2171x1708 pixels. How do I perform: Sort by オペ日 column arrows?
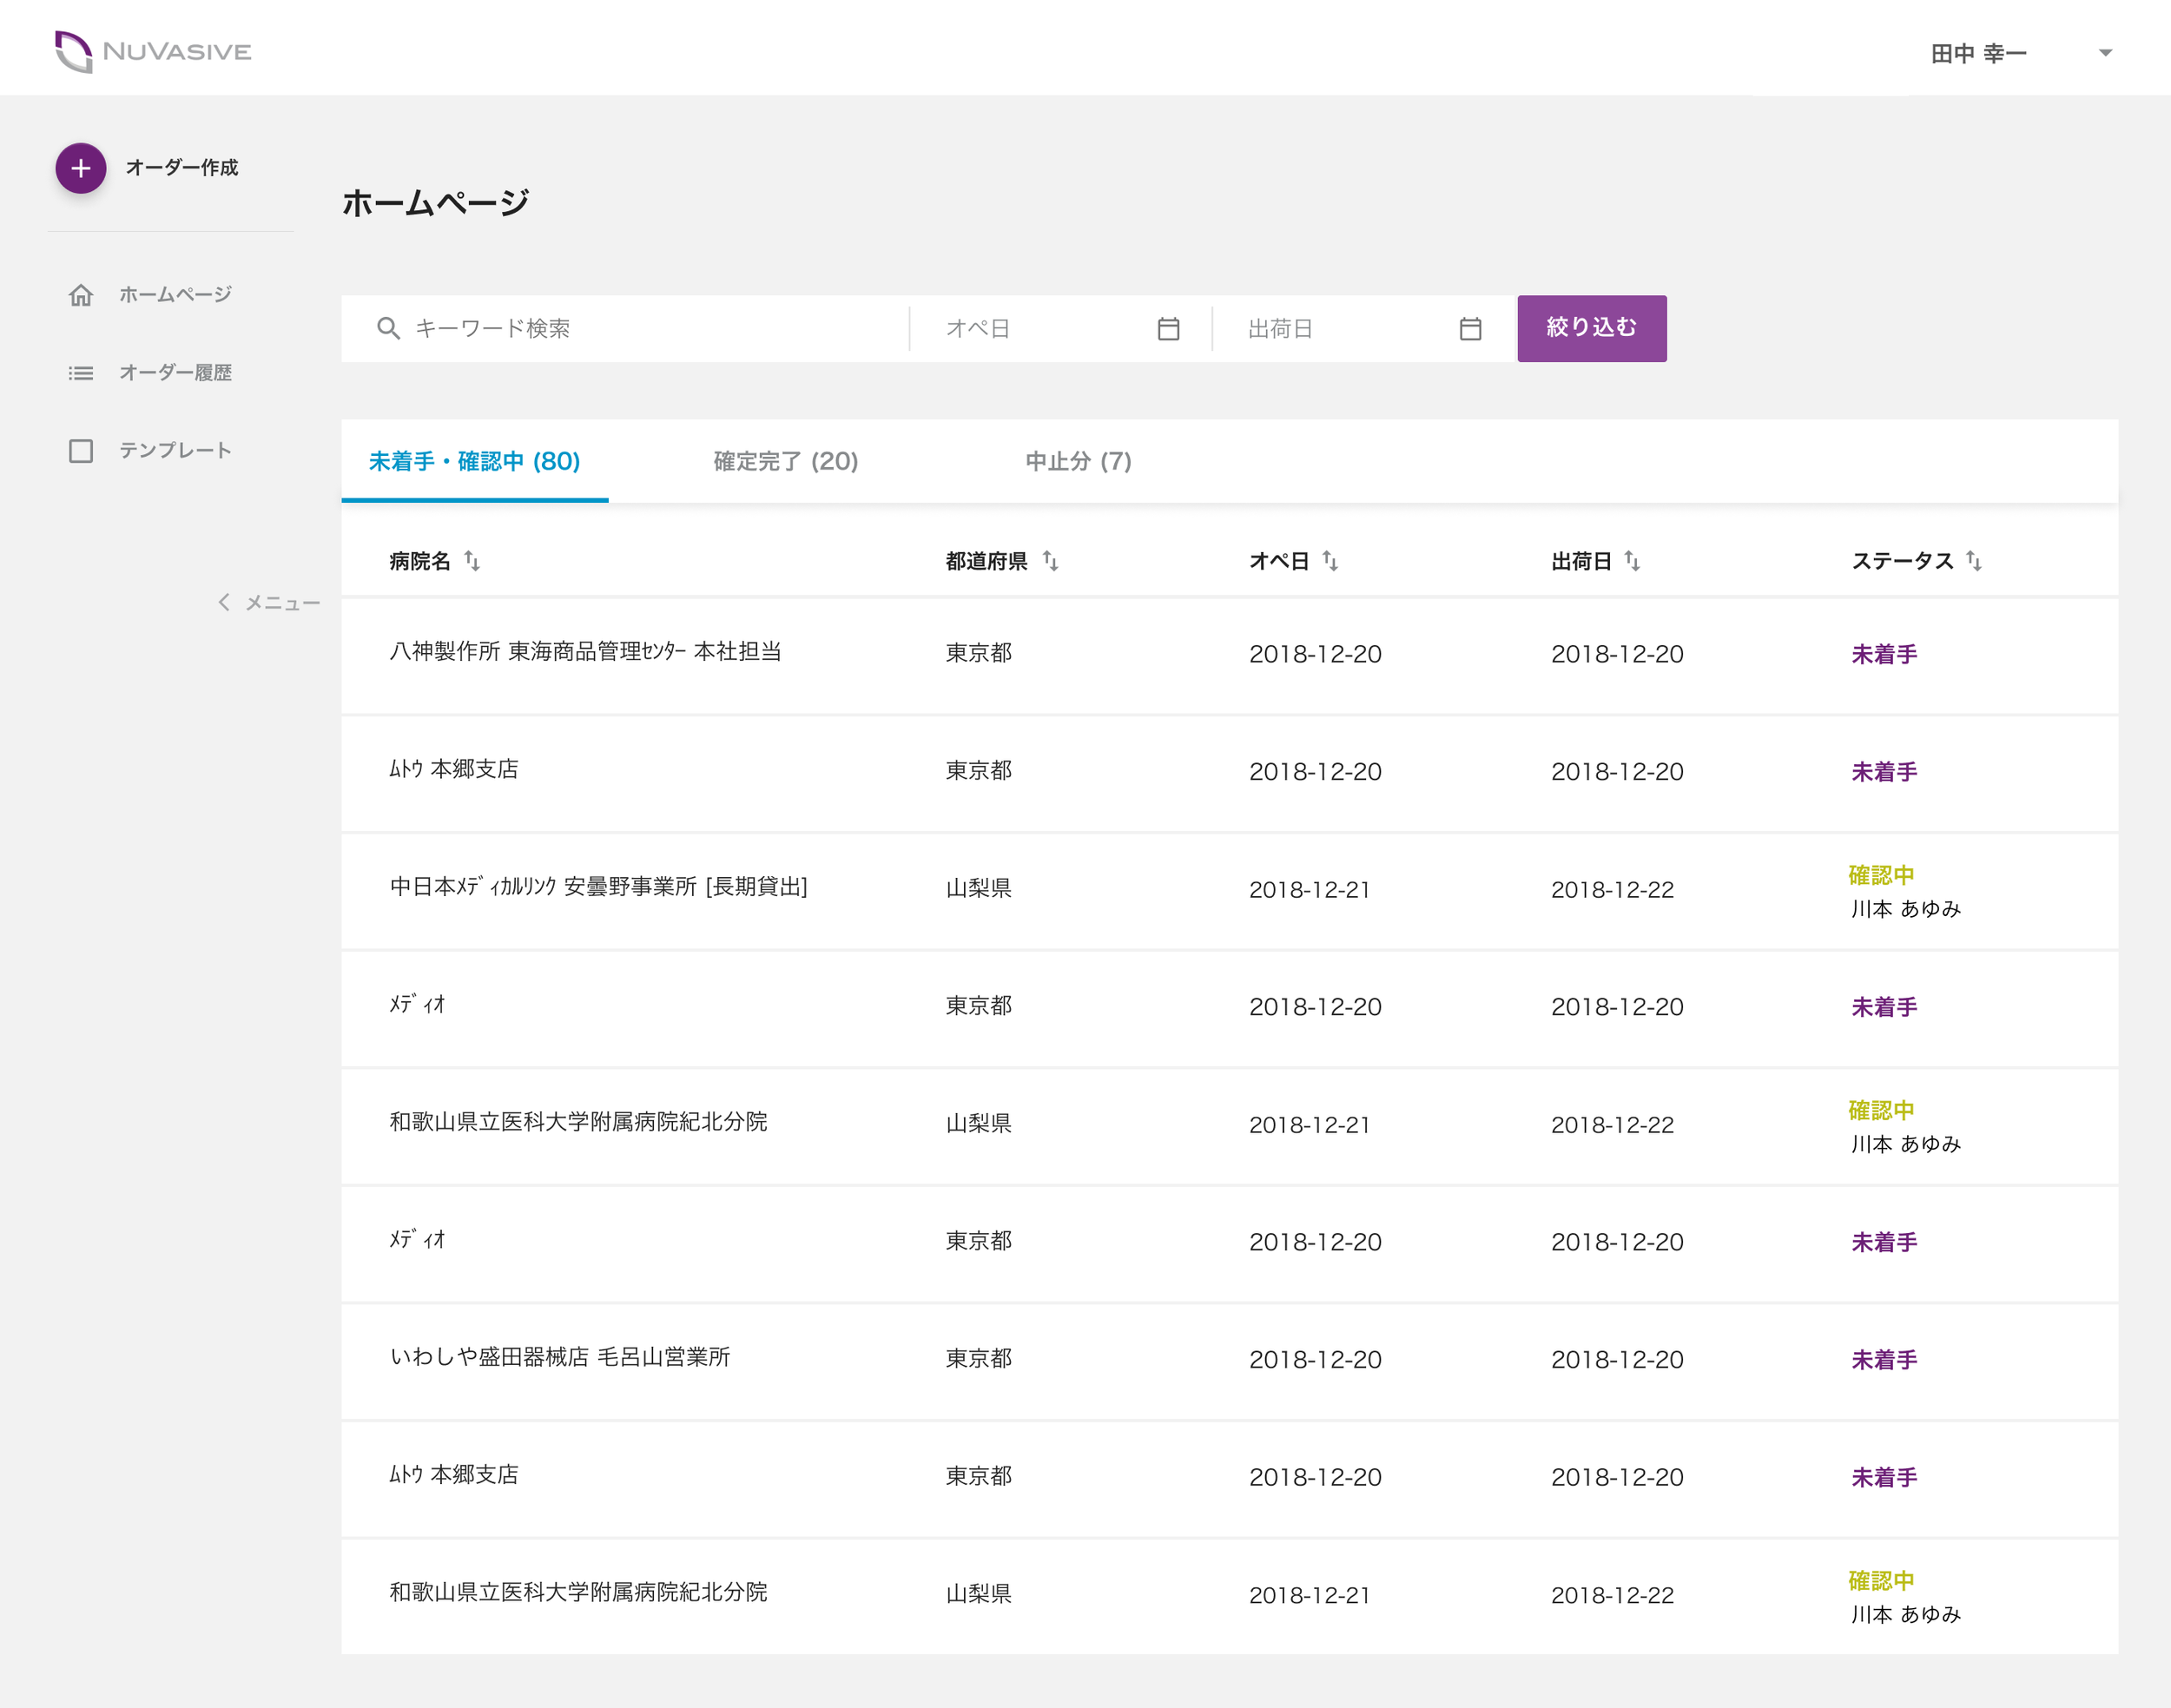(x=1330, y=561)
